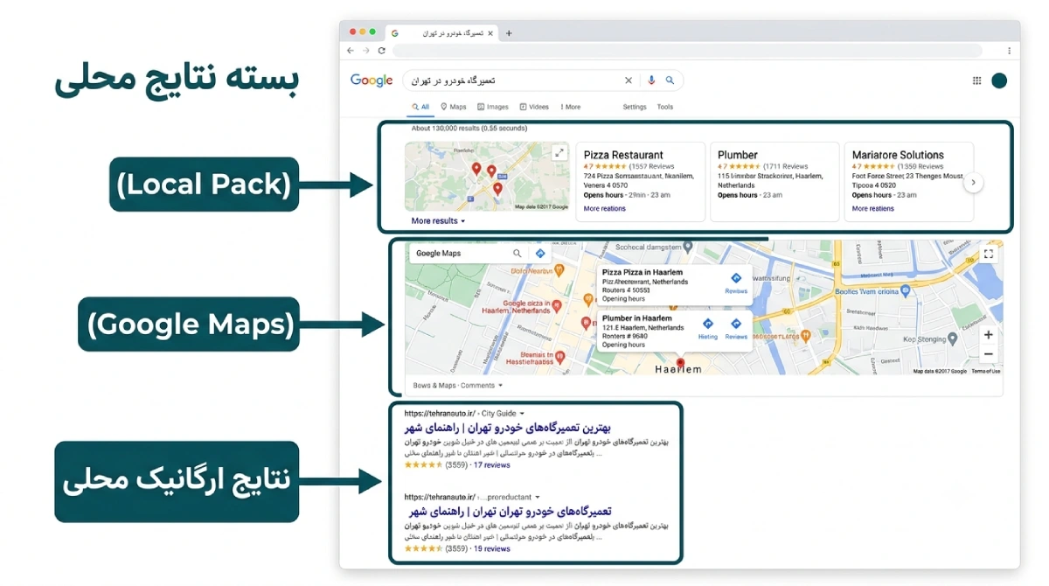Open the Google apps grid
The height and width of the screenshot is (586, 1049).
pos(976,80)
